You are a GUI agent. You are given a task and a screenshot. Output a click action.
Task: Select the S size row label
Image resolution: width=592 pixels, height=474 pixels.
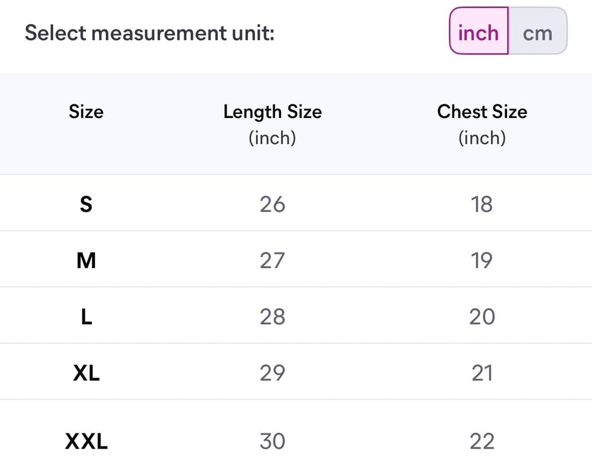86,204
